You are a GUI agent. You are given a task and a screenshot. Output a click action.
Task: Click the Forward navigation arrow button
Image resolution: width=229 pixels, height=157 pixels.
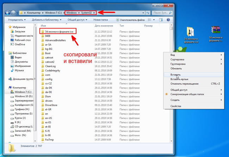pyautogui.click(x=13, y=13)
